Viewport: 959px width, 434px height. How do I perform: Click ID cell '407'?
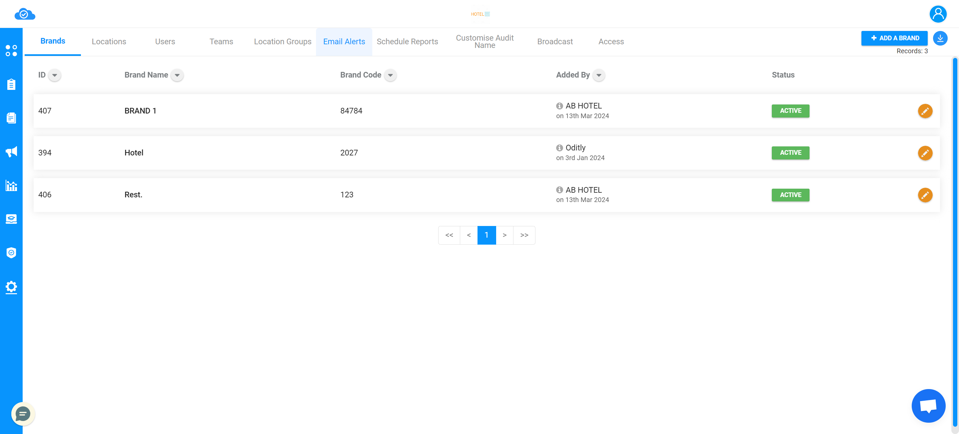[x=45, y=111]
